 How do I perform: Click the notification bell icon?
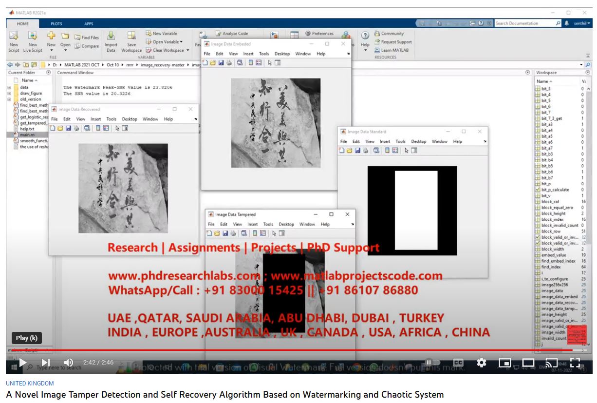click(567, 23)
